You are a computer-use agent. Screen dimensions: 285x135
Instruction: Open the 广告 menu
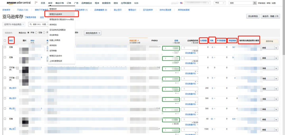[x=76, y=3]
